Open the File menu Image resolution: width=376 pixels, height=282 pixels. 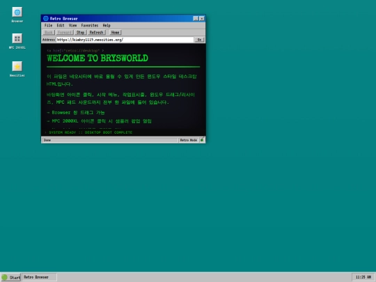[48, 26]
